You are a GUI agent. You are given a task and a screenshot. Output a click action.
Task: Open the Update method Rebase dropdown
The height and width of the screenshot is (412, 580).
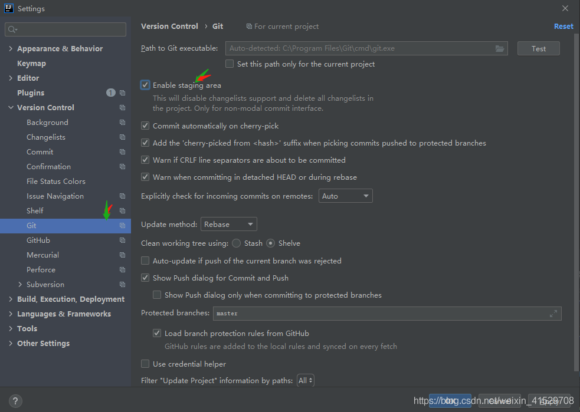click(229, 225)
